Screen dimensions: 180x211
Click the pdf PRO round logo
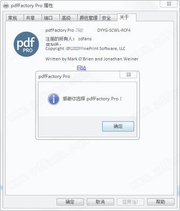click(26, 44)
